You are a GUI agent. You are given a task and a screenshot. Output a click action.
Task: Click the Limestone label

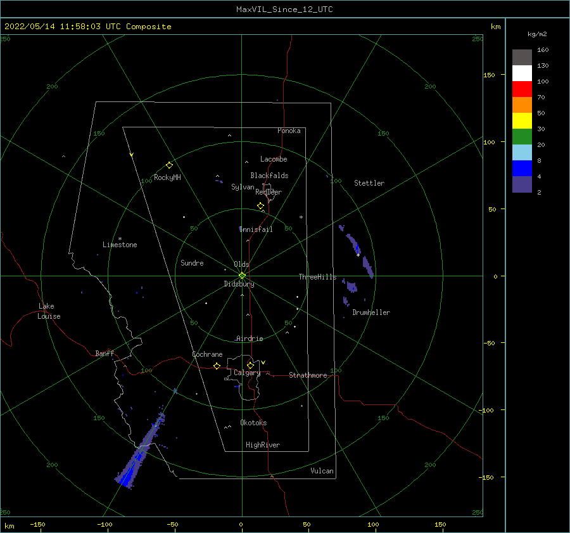[x=120, y=245]
